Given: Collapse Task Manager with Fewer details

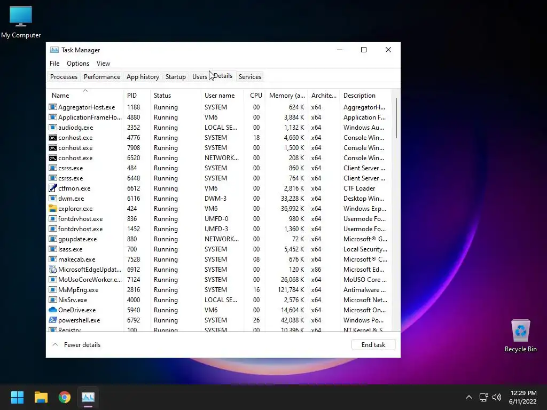Looking at the screenshot, I should point(76,345).
